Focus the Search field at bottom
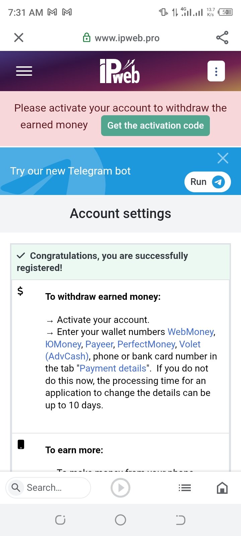The height and width of the screenshot is (536, 241). (48, 488)
